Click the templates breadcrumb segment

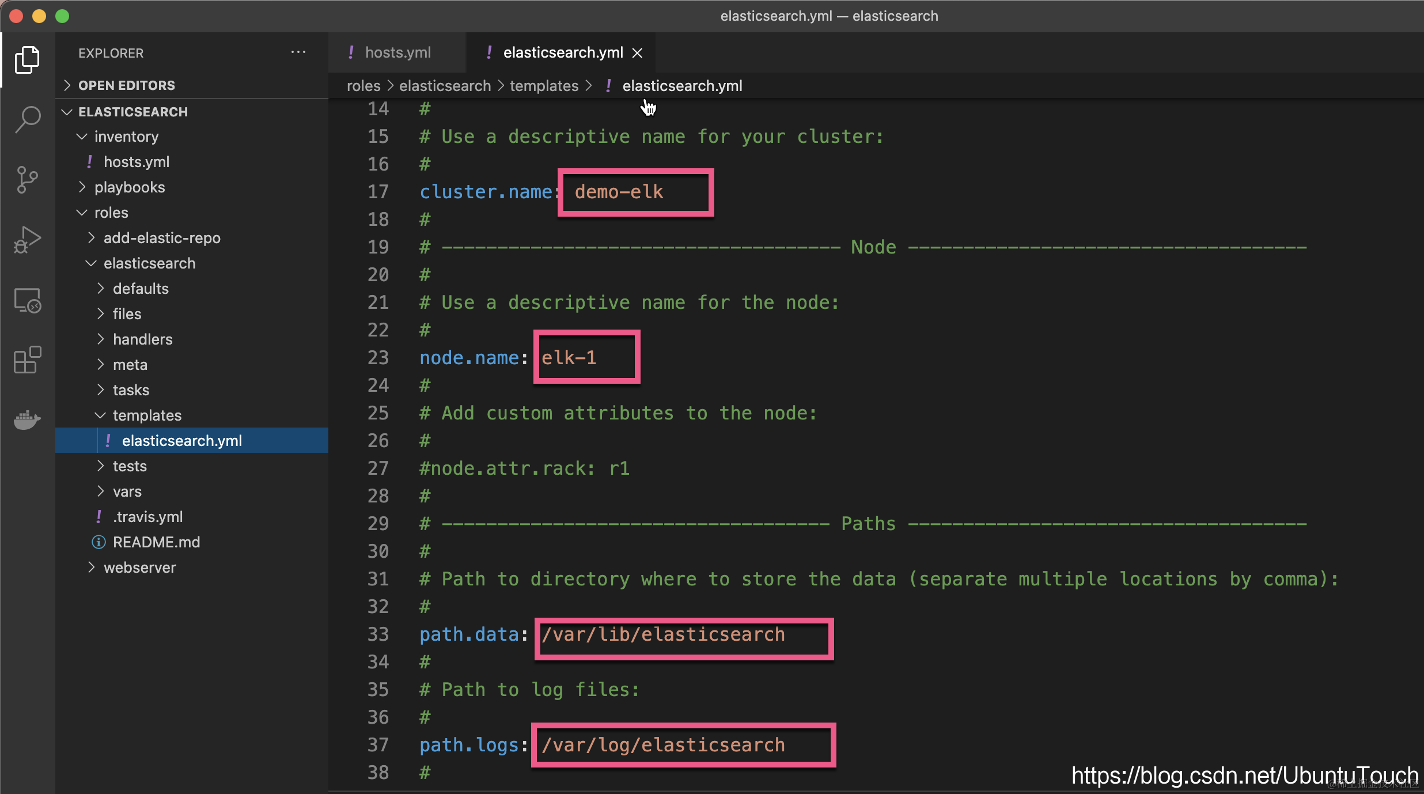pos(544,86)
